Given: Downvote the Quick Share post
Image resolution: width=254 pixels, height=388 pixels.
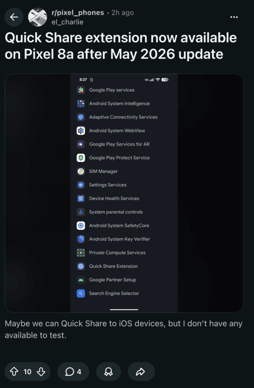Looking at the screenshot, I should pyautogui.click(x=41, y=371).
